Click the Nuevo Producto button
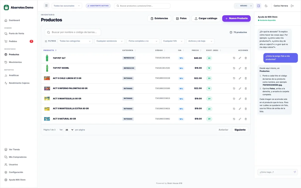This screenshot has height=188, width=301. [236, 18]
